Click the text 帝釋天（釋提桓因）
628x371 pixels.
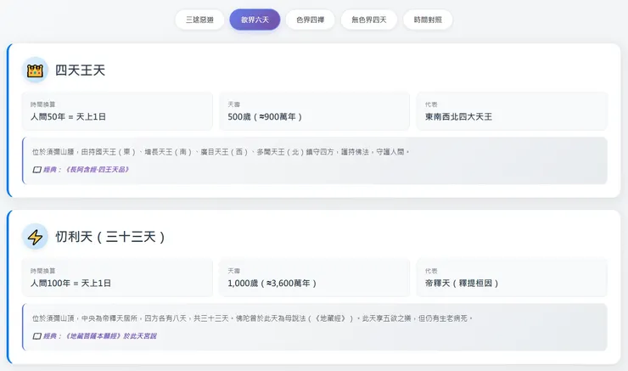[x=462, y=284]
